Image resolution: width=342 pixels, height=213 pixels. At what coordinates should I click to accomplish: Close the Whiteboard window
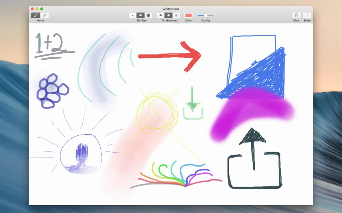click(x=32, y=9)
